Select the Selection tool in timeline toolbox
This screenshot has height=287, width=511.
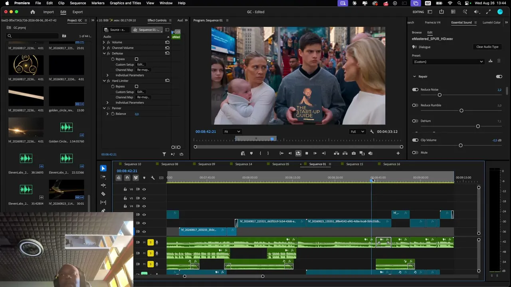[x=103, y=168]
